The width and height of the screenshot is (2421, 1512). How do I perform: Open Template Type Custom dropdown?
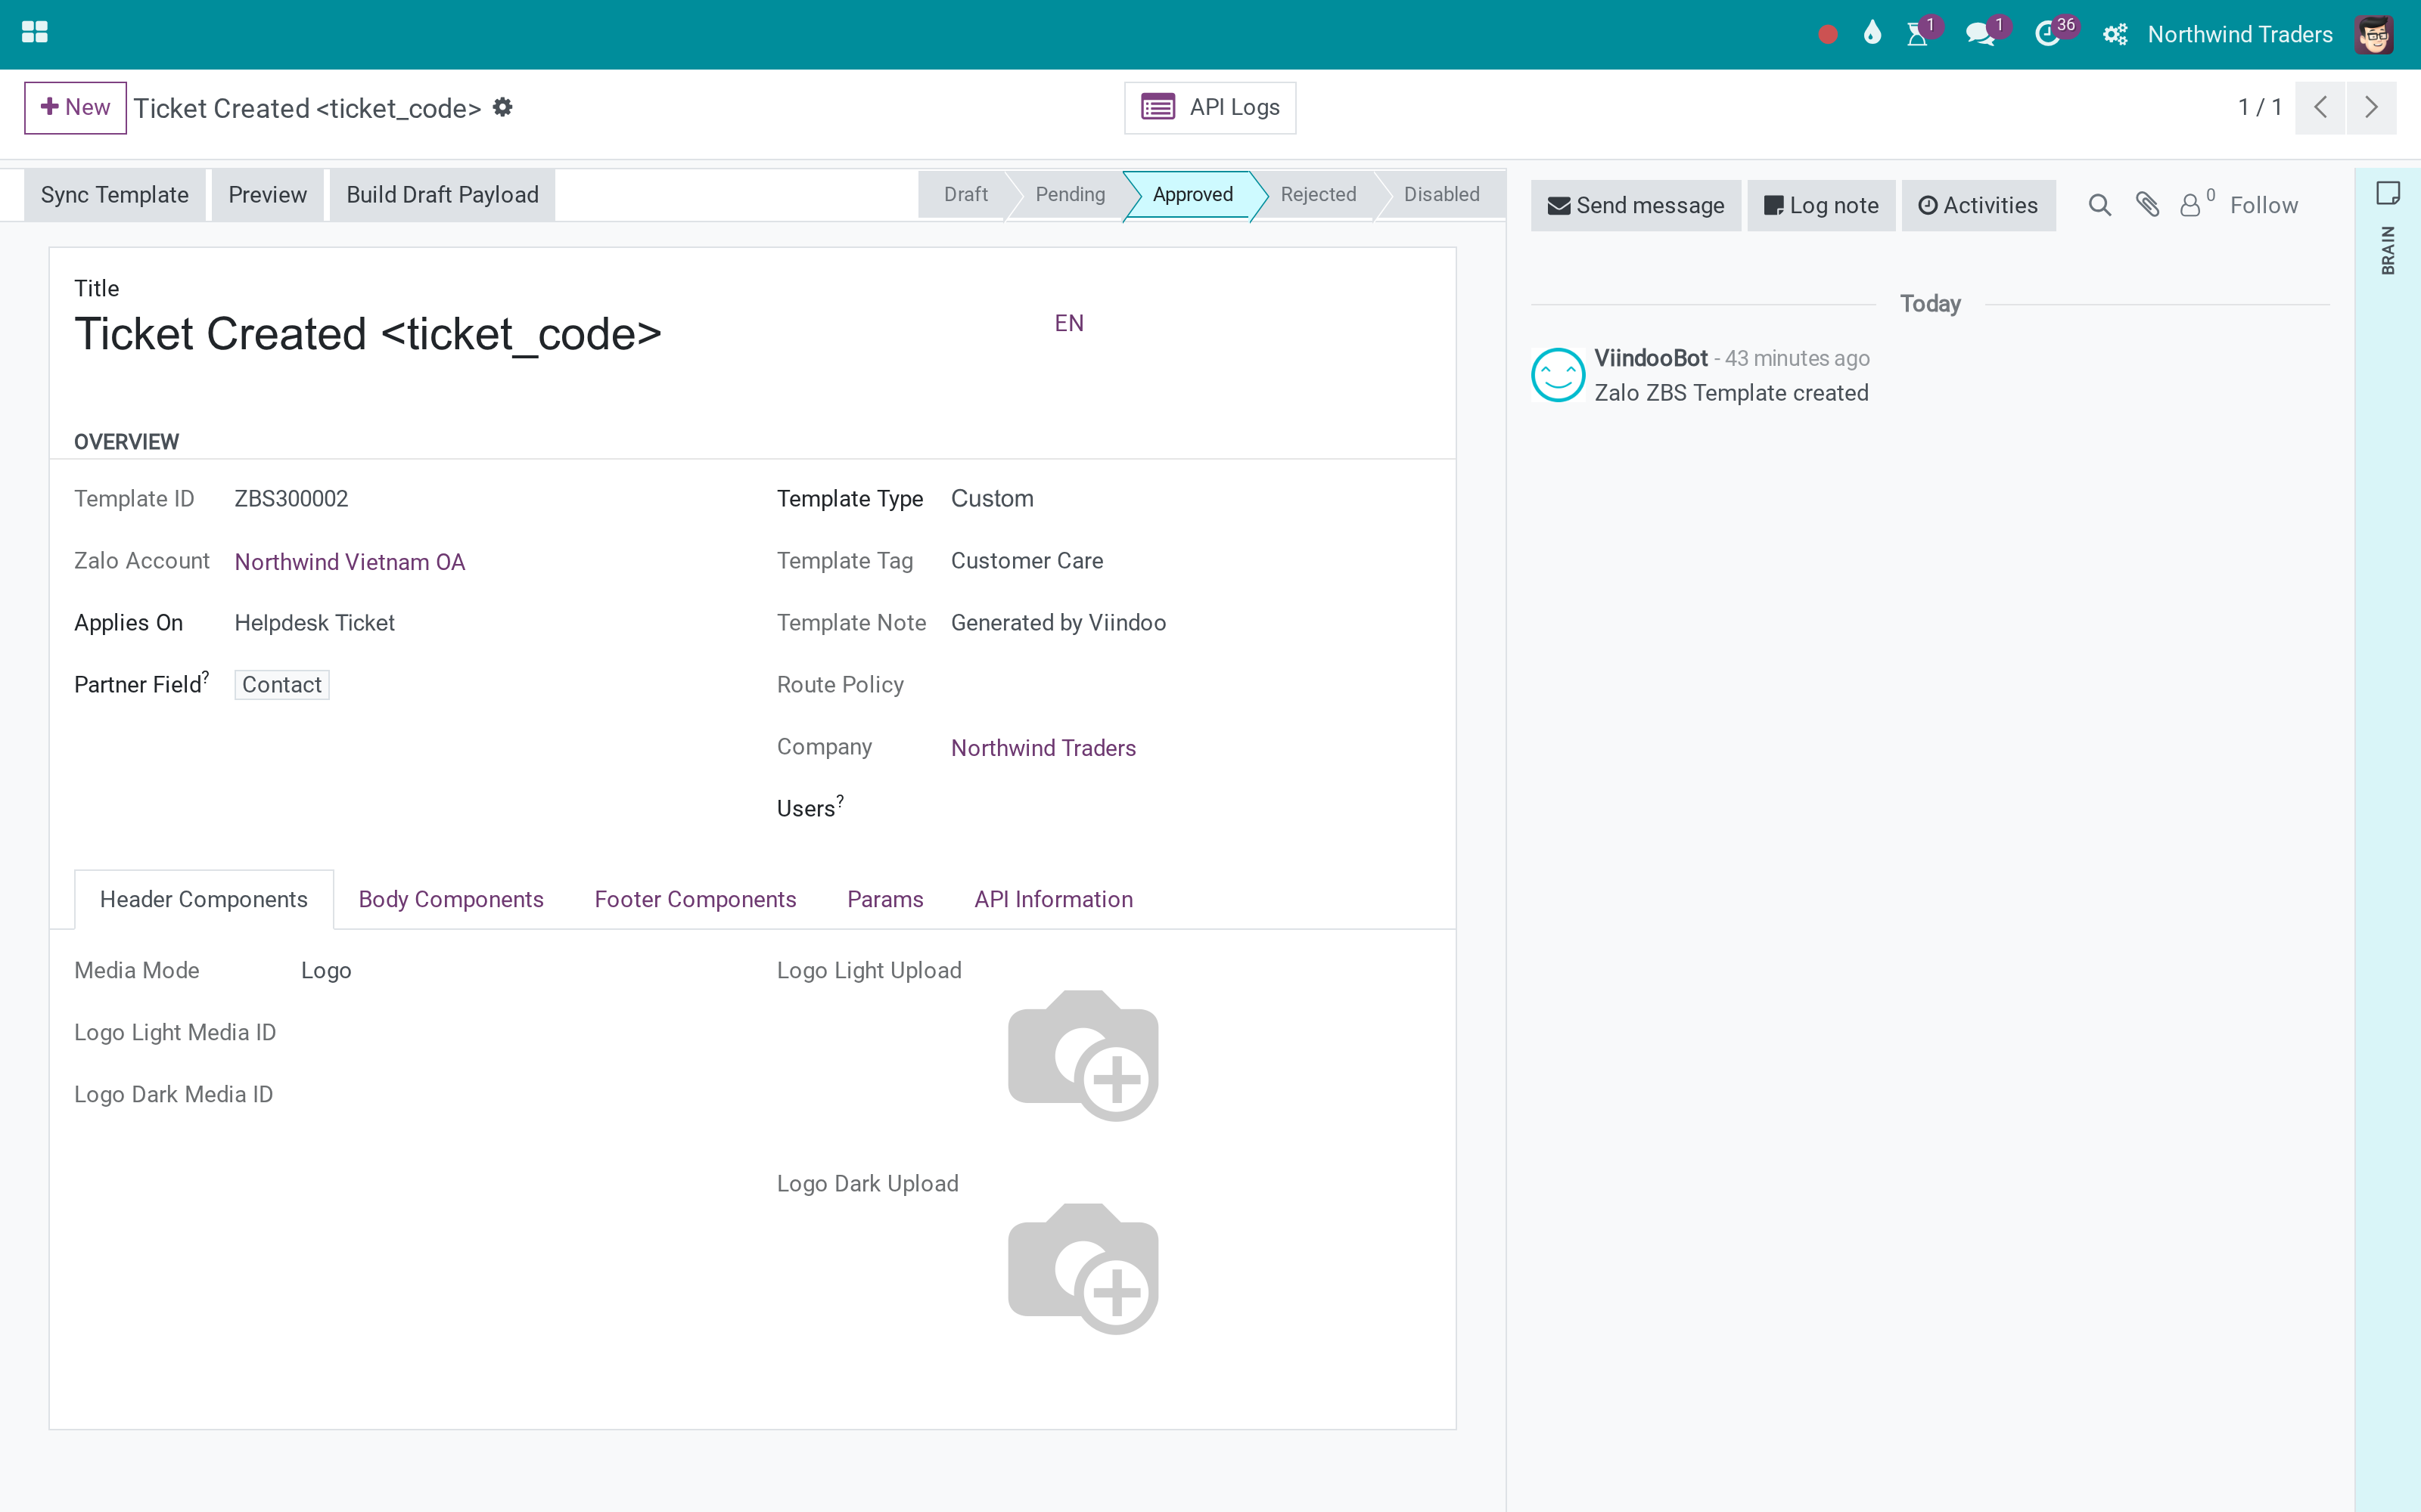(991, 499)
